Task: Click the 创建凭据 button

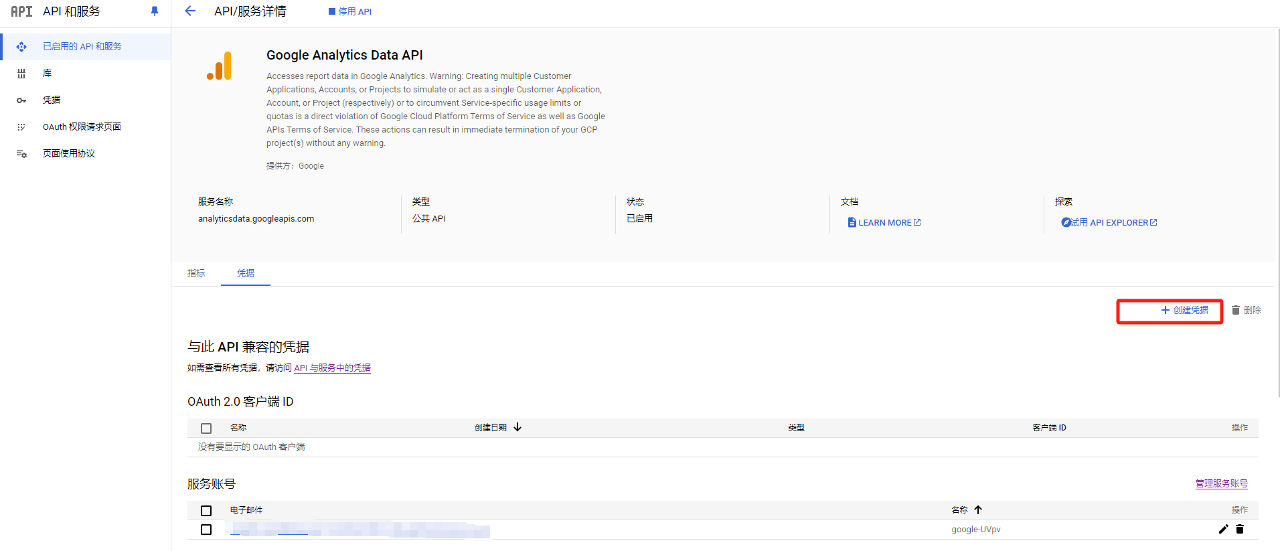Action: point(1184,310)
